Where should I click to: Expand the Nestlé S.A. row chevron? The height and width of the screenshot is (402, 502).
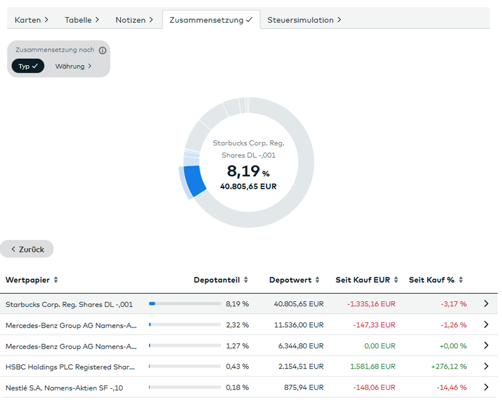pyautogui.click(x=486, y=387)
